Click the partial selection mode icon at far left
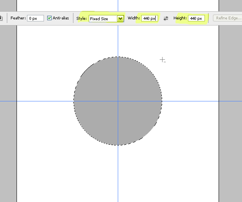This screenshot has height=202, width=242. click(1, 18)
